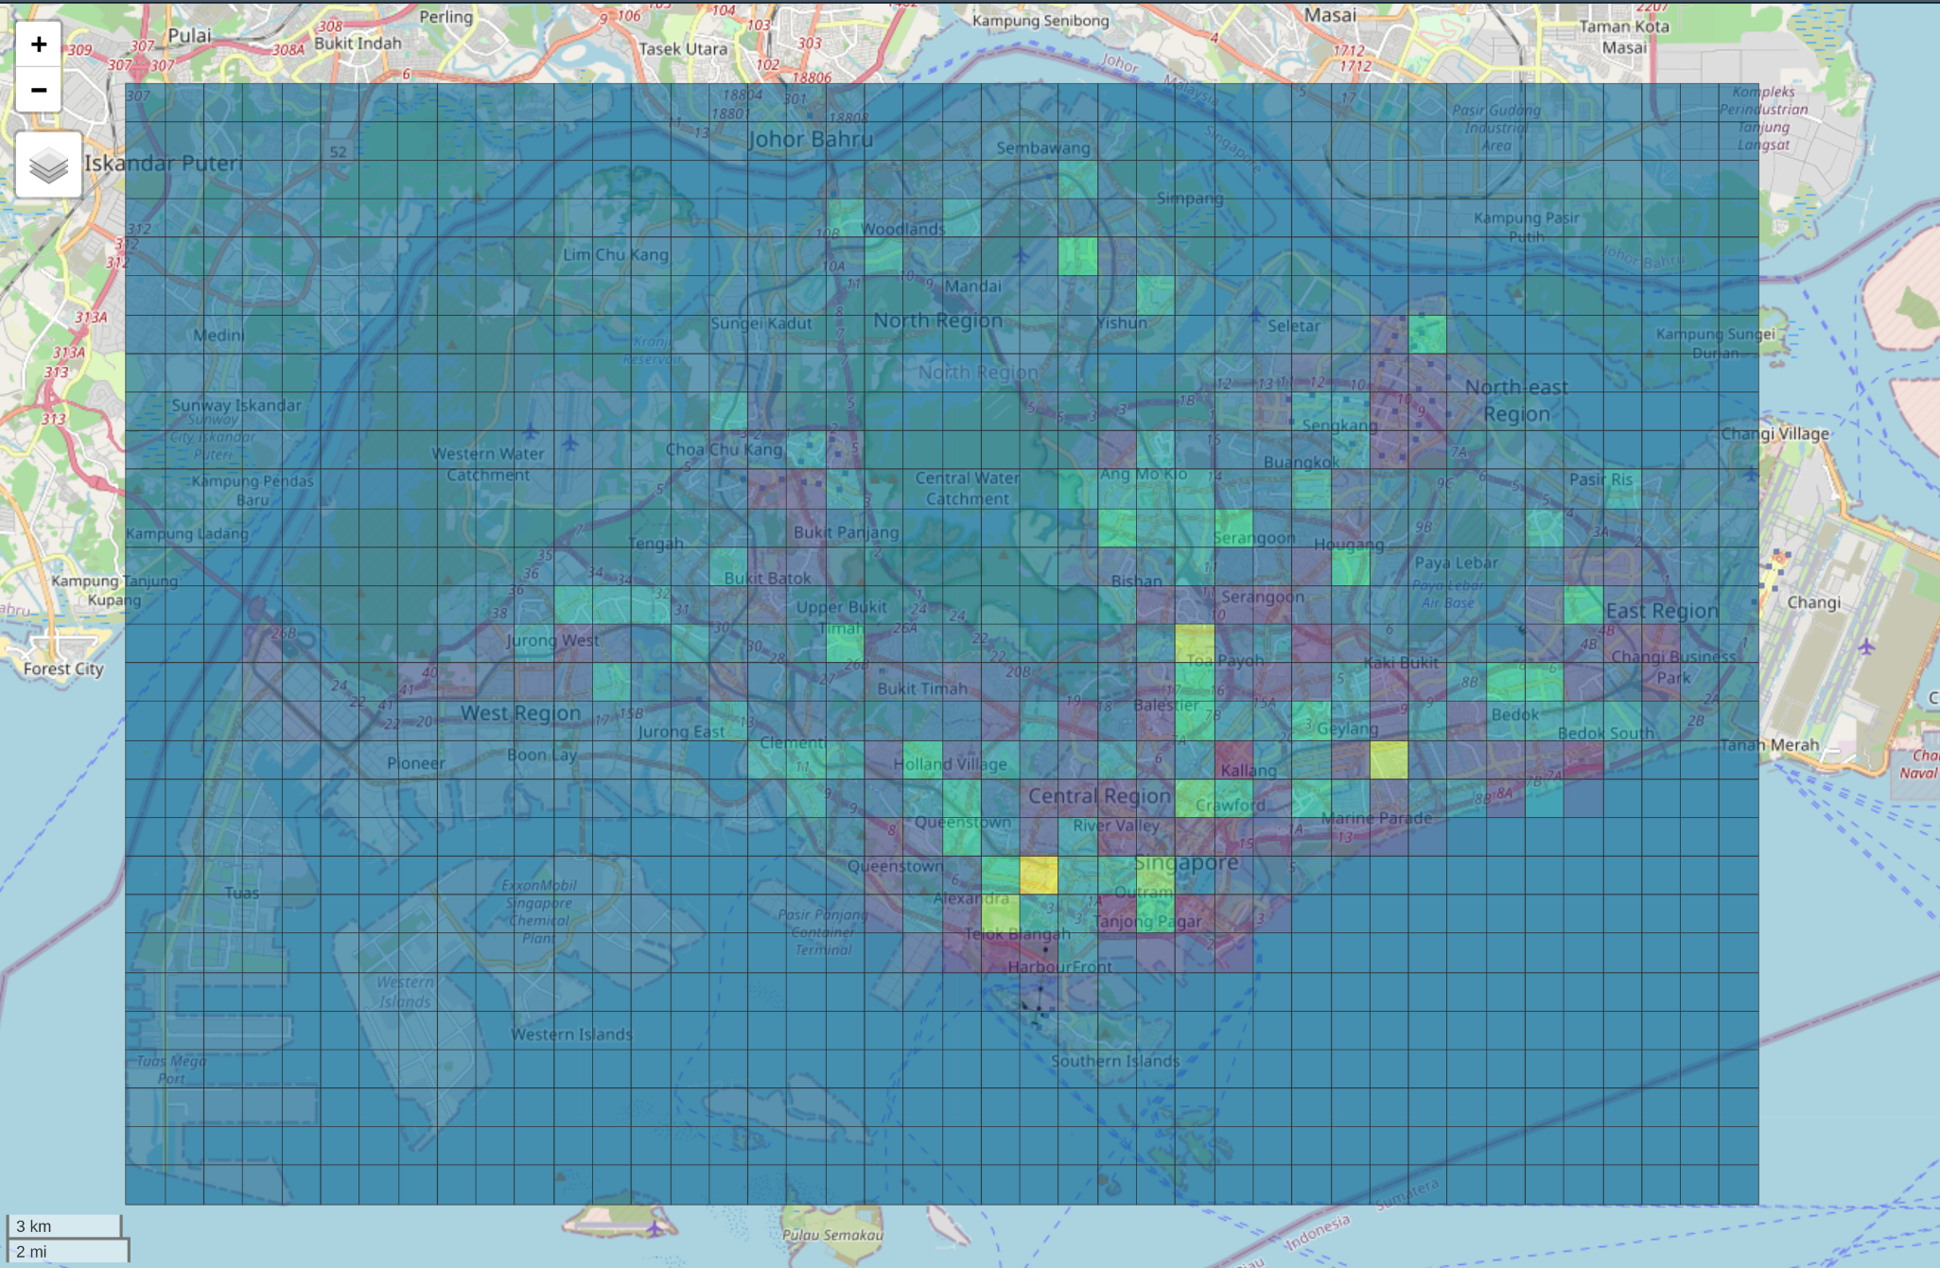The width and height of the screenshot is (1940, 1268).
Task: Select the bright green cell above Yishun
Action: click(1077, 255)
